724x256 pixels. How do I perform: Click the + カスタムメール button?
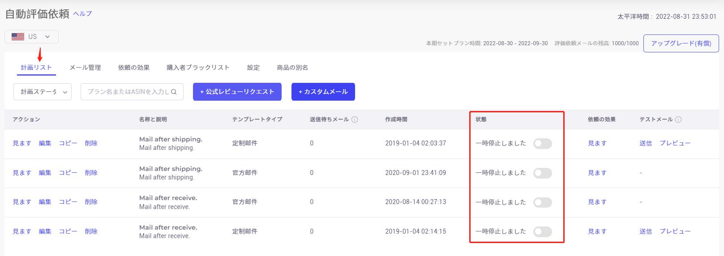coord(323,92)
